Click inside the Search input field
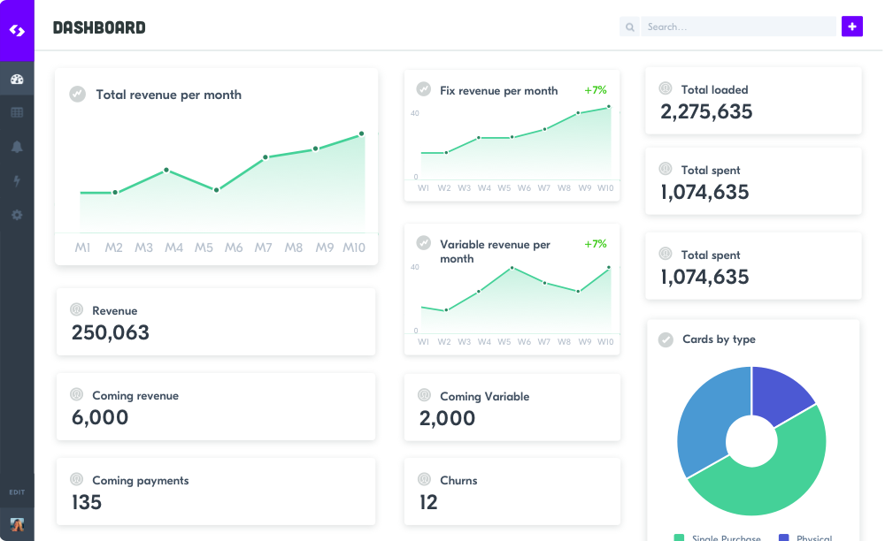The image size is (885, 541). [x=735, y=27]
